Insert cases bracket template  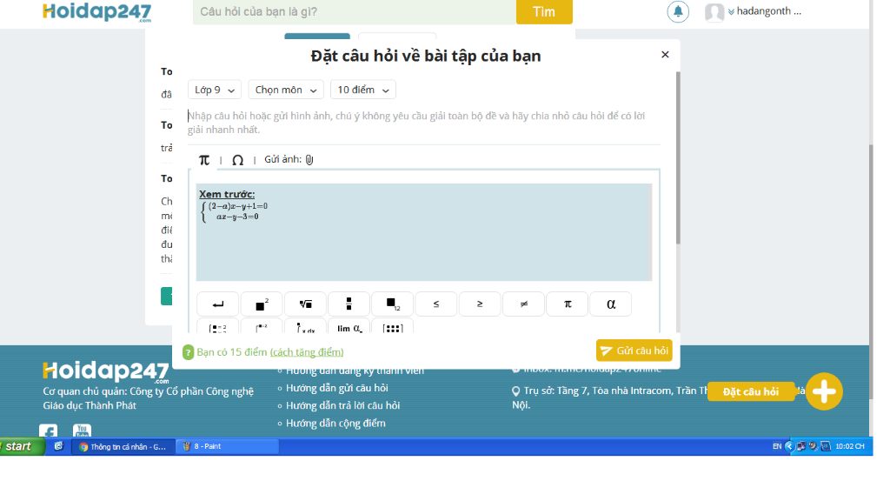pos(261,326)
